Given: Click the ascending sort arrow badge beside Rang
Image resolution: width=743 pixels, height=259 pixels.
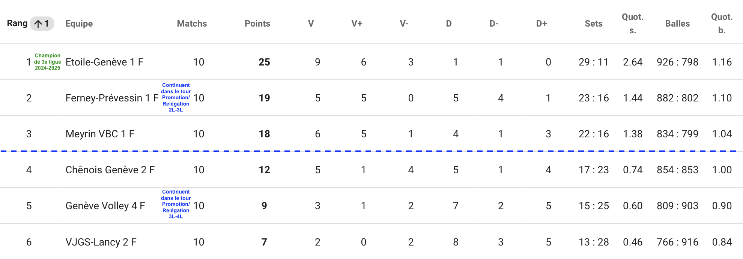Looking at the screenshot, I should click(42, 24).
